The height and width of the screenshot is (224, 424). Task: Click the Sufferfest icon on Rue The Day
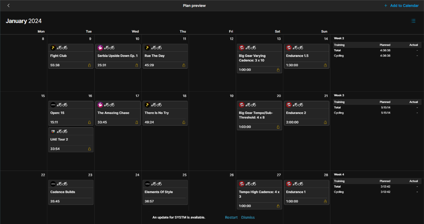(x=147, y=47)
